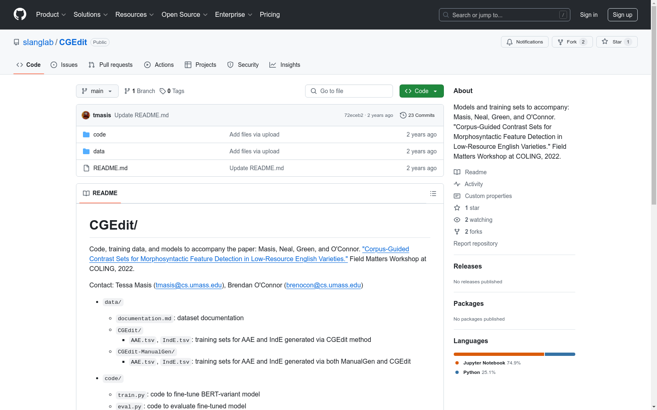Click the fork icon in Fork button
Viewport: 657px width, 410px height.
pos(561,42)
